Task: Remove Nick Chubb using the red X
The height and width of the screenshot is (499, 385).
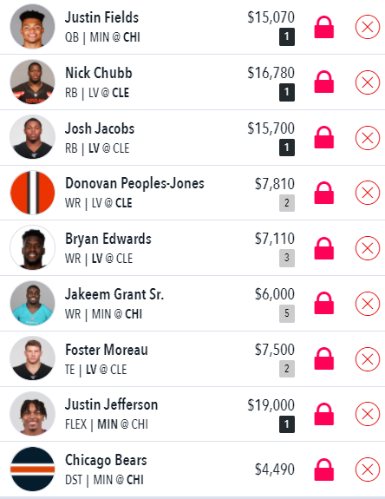Action: tap(367, 82)
